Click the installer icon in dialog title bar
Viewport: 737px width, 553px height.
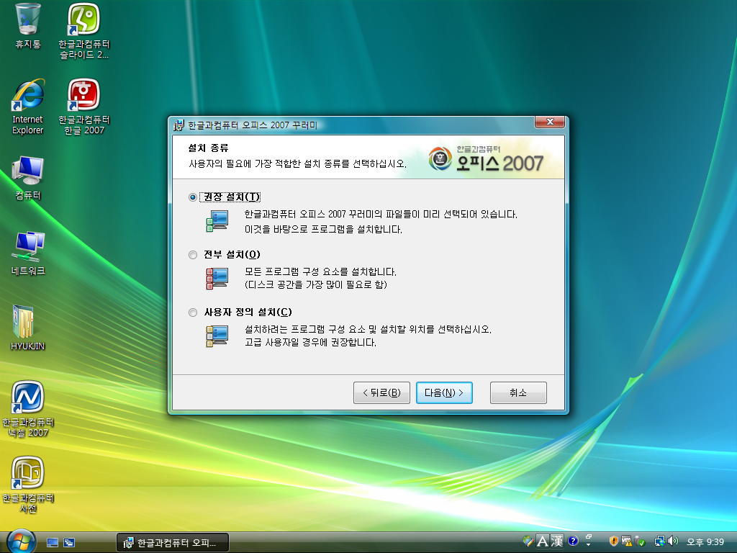tap(178, 125)
